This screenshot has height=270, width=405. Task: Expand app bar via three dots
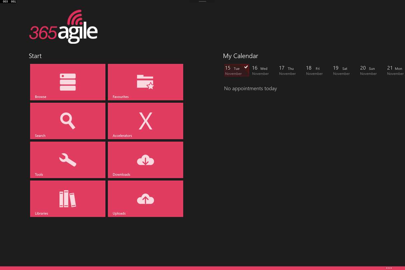coord(389,268)
